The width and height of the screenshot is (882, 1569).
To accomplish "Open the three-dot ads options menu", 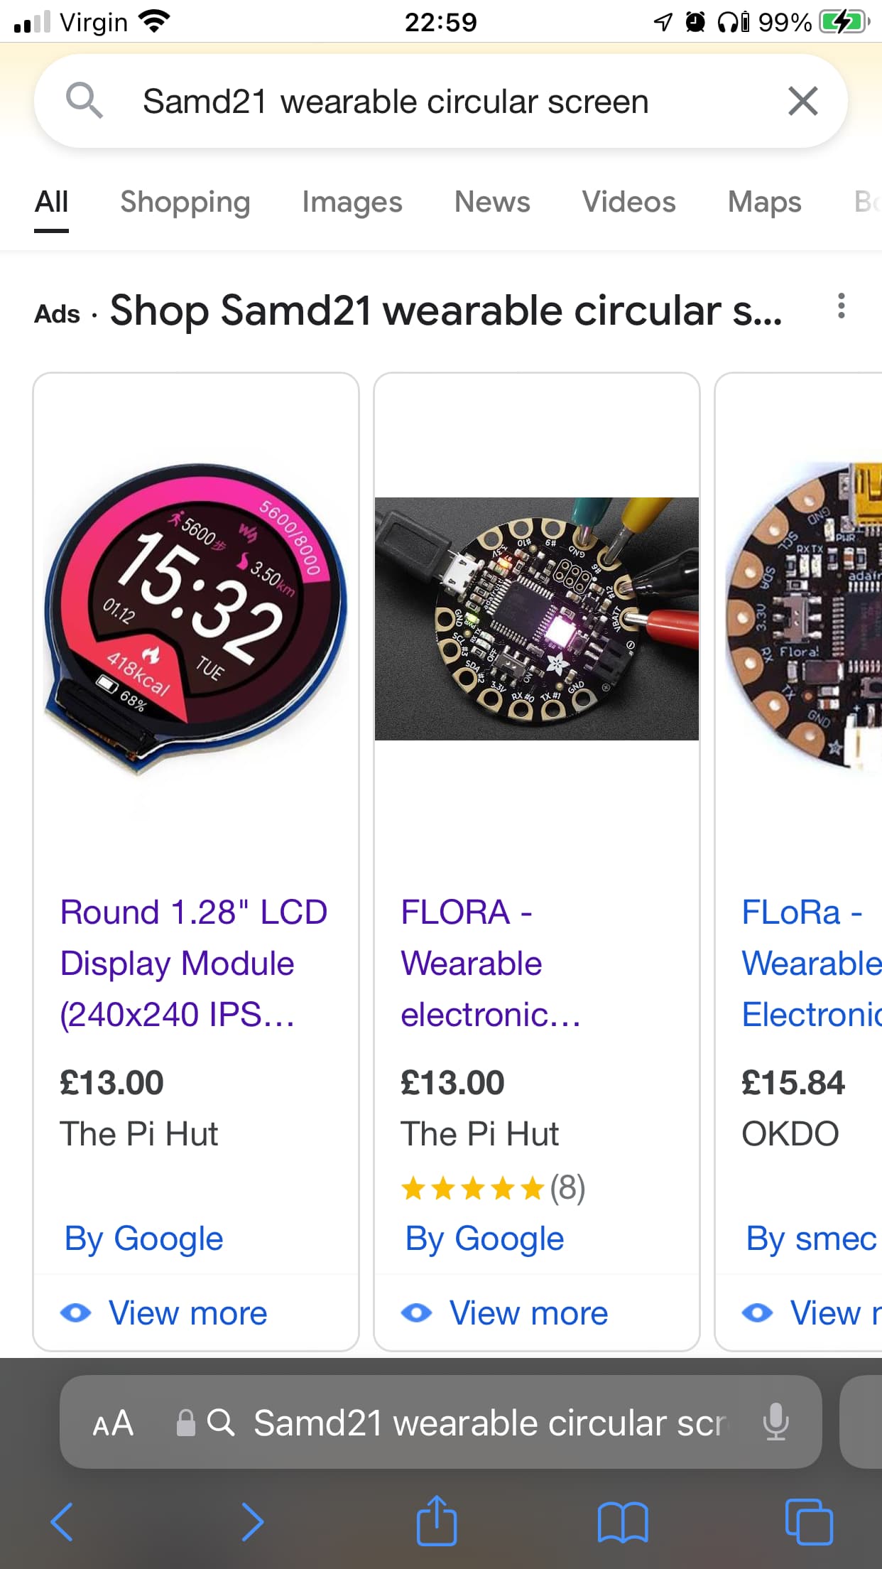I will click(x=842, y=306).
